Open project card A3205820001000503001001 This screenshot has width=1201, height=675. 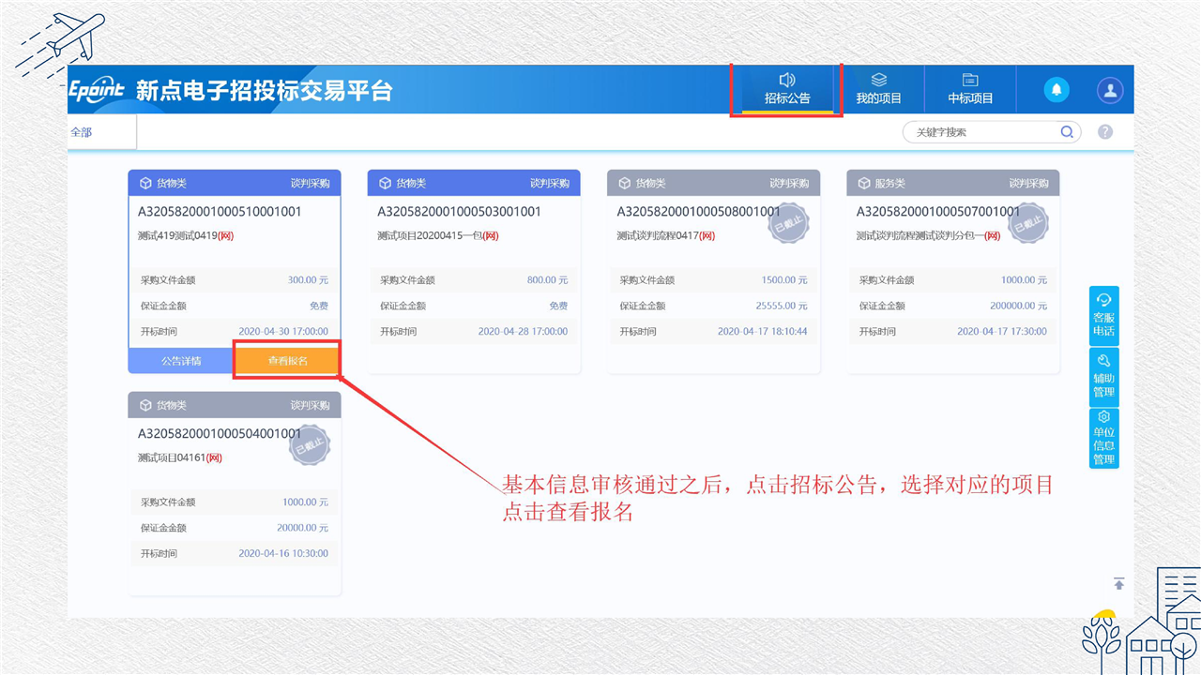[x=459, y=212]
